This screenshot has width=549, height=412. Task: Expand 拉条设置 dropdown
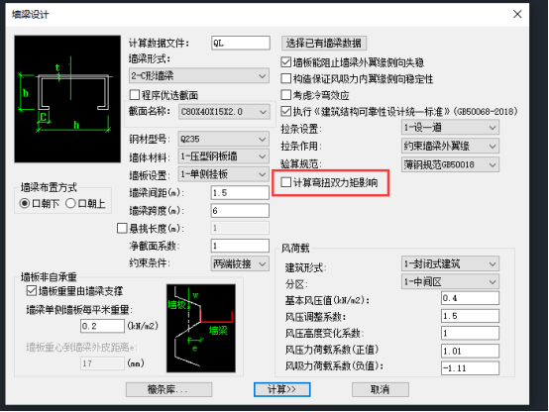[x=450, y=128]
